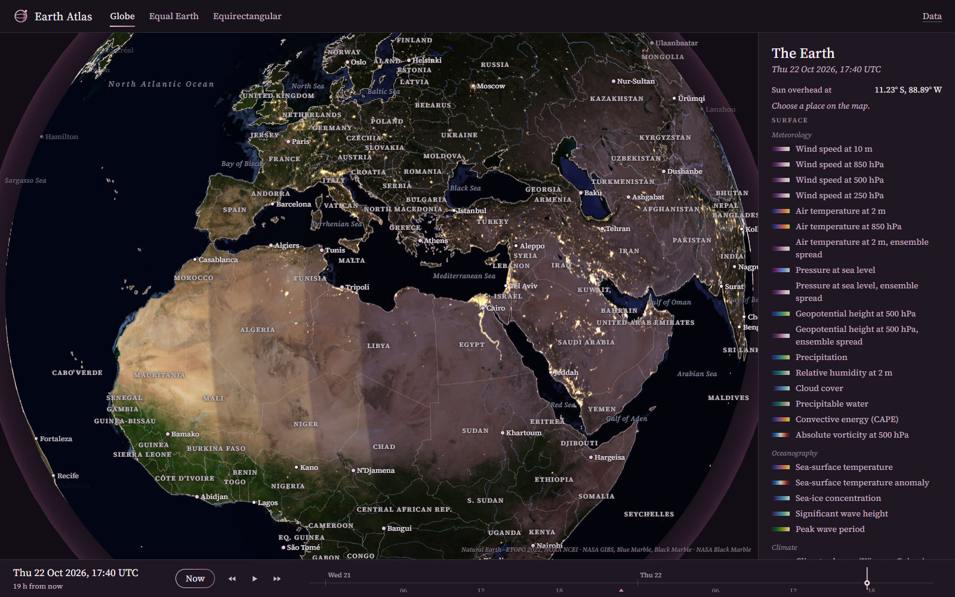Select Wind speed at 250 hPa layer
Image resolution: width=955 pixels, height=597 pixels.
(x=857, y=195)
